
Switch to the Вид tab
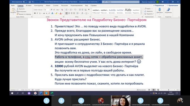click(x=86, y=6)
